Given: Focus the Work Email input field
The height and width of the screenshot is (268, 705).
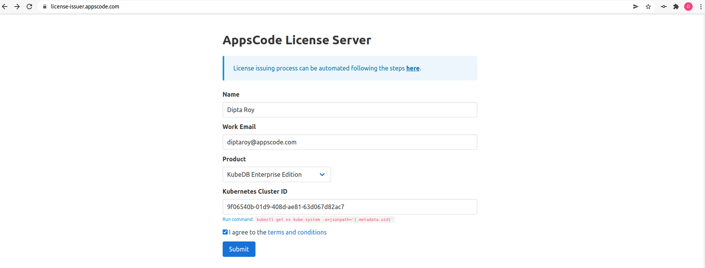Looking at the screenshot, I should point(350,142).
